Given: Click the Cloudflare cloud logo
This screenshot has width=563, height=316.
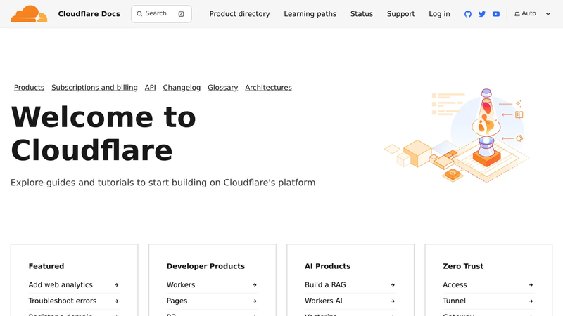Looking at the screenshot, I should coord(29,14).
